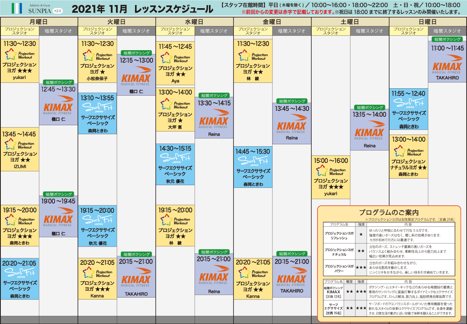The height and width of the screenshot is (324, 467).
Task: Click the +24 badge beside SUNPIA
Action: point(57,11)
